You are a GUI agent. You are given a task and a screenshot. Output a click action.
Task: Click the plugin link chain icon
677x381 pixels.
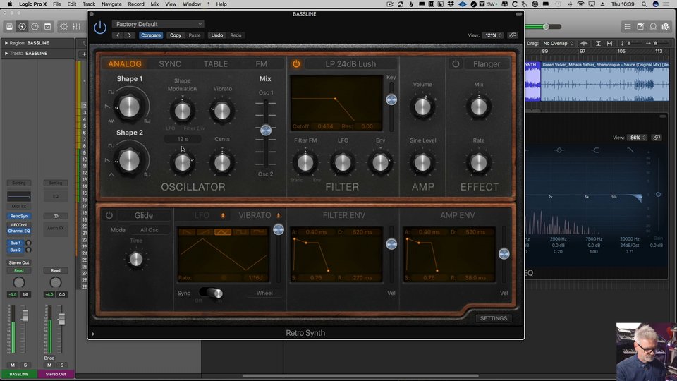tap(513, 35)
